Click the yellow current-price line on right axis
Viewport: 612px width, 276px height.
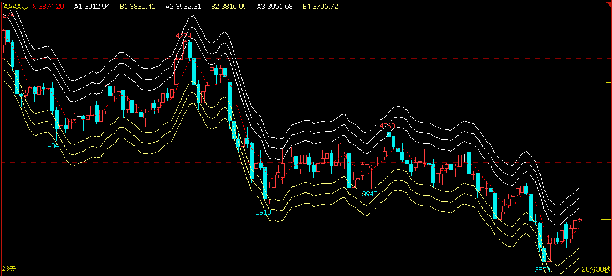(606, 220)
